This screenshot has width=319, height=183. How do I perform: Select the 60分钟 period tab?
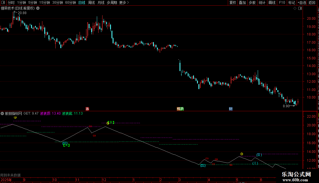point(71,3)
